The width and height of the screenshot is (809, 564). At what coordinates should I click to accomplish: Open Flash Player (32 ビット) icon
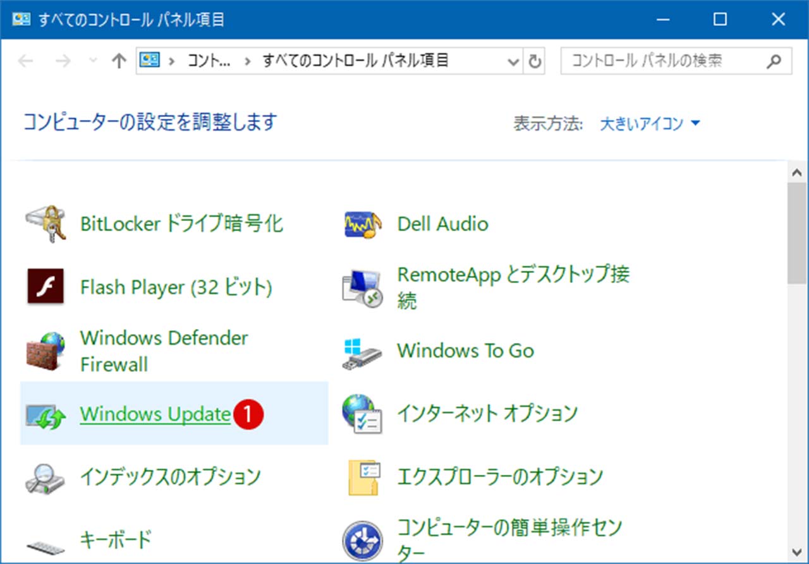tap(46, 287)
